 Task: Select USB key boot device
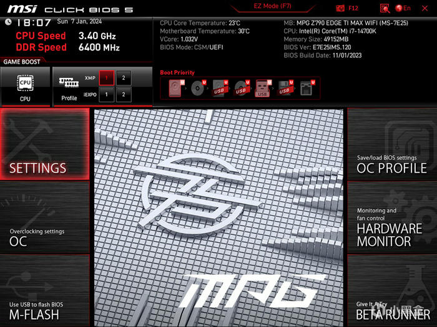[x=263, y=88]
